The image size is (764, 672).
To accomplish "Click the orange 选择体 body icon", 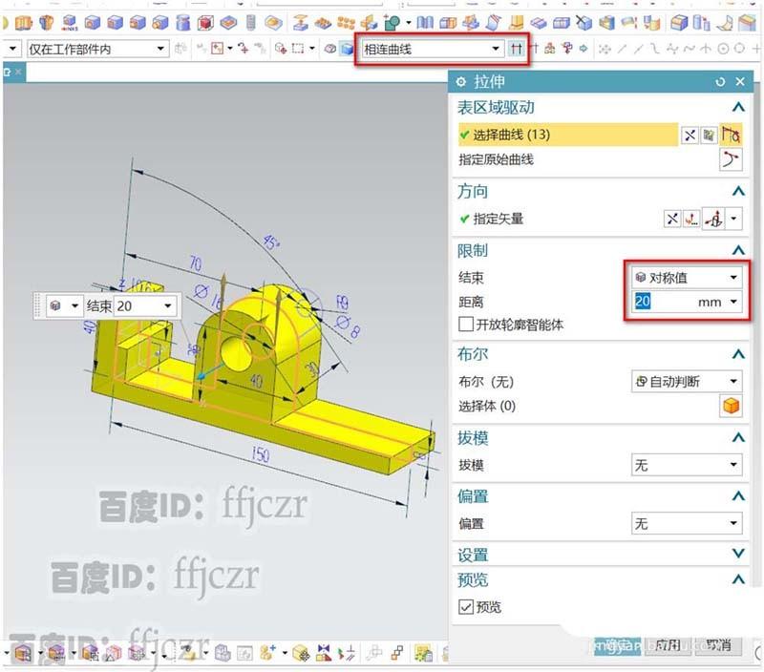I will point(732,405).
